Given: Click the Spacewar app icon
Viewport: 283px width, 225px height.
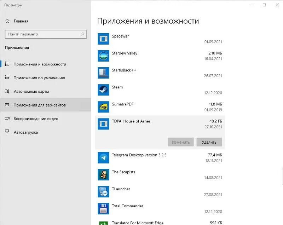Looking at the screenshot, I should 103,39.
